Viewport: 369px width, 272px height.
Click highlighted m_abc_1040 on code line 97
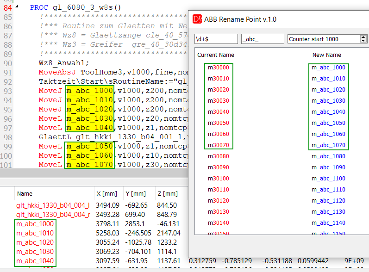tap(90, 128)
